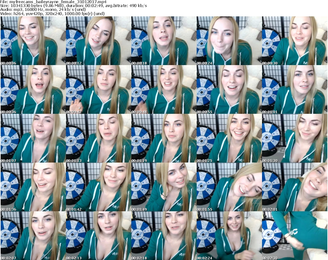Click the Video h264 info line

coord(52,13)
